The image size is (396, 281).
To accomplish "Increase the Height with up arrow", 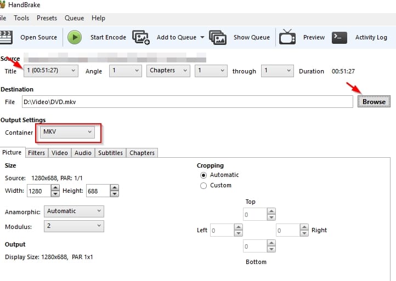I will pos(115,188).
